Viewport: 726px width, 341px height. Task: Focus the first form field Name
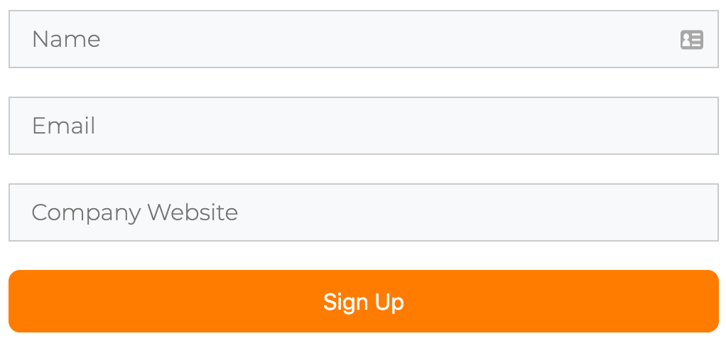click(x=364, y=39)
